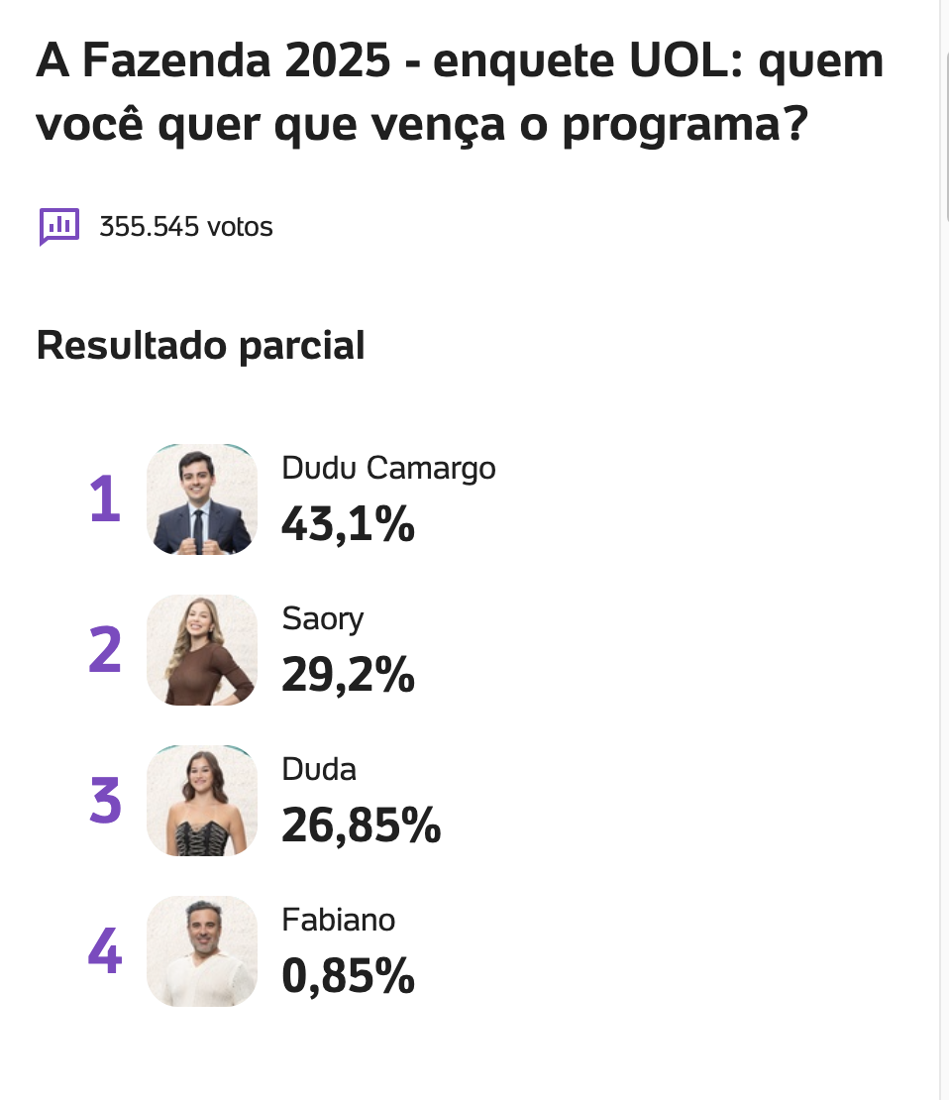Image resolution: width=949 pixels, height=1100 pixels.
Task: Click the purple poll chart icon
Action: coord(58,226)
